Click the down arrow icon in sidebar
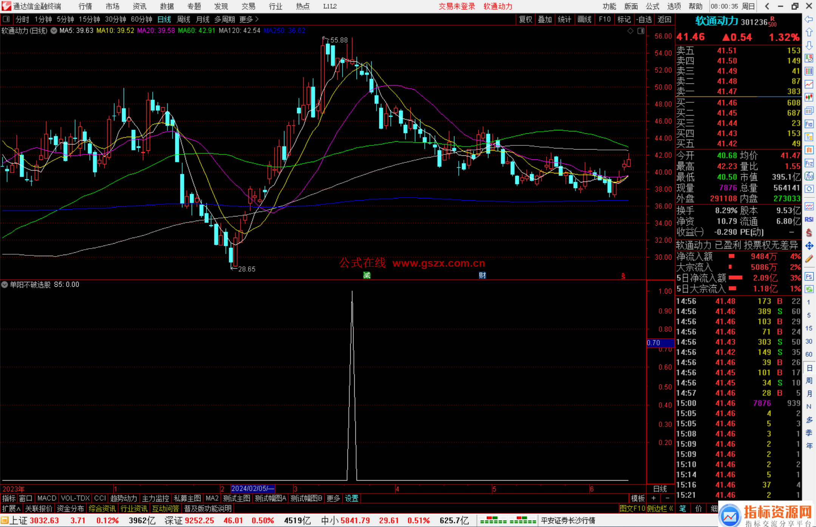The image size is (816, 527). coord(809,45)
